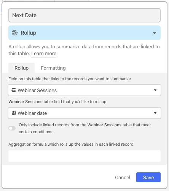Screen dimensions: 169x191
Task: Click the rollup description text
Action: (x=84, y=50)
